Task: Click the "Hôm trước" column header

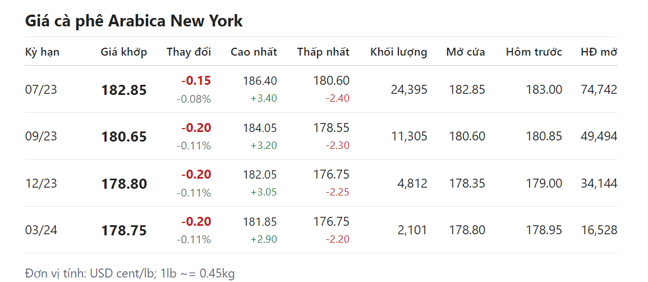Action: pyautogui.click(x=534, y=52)
